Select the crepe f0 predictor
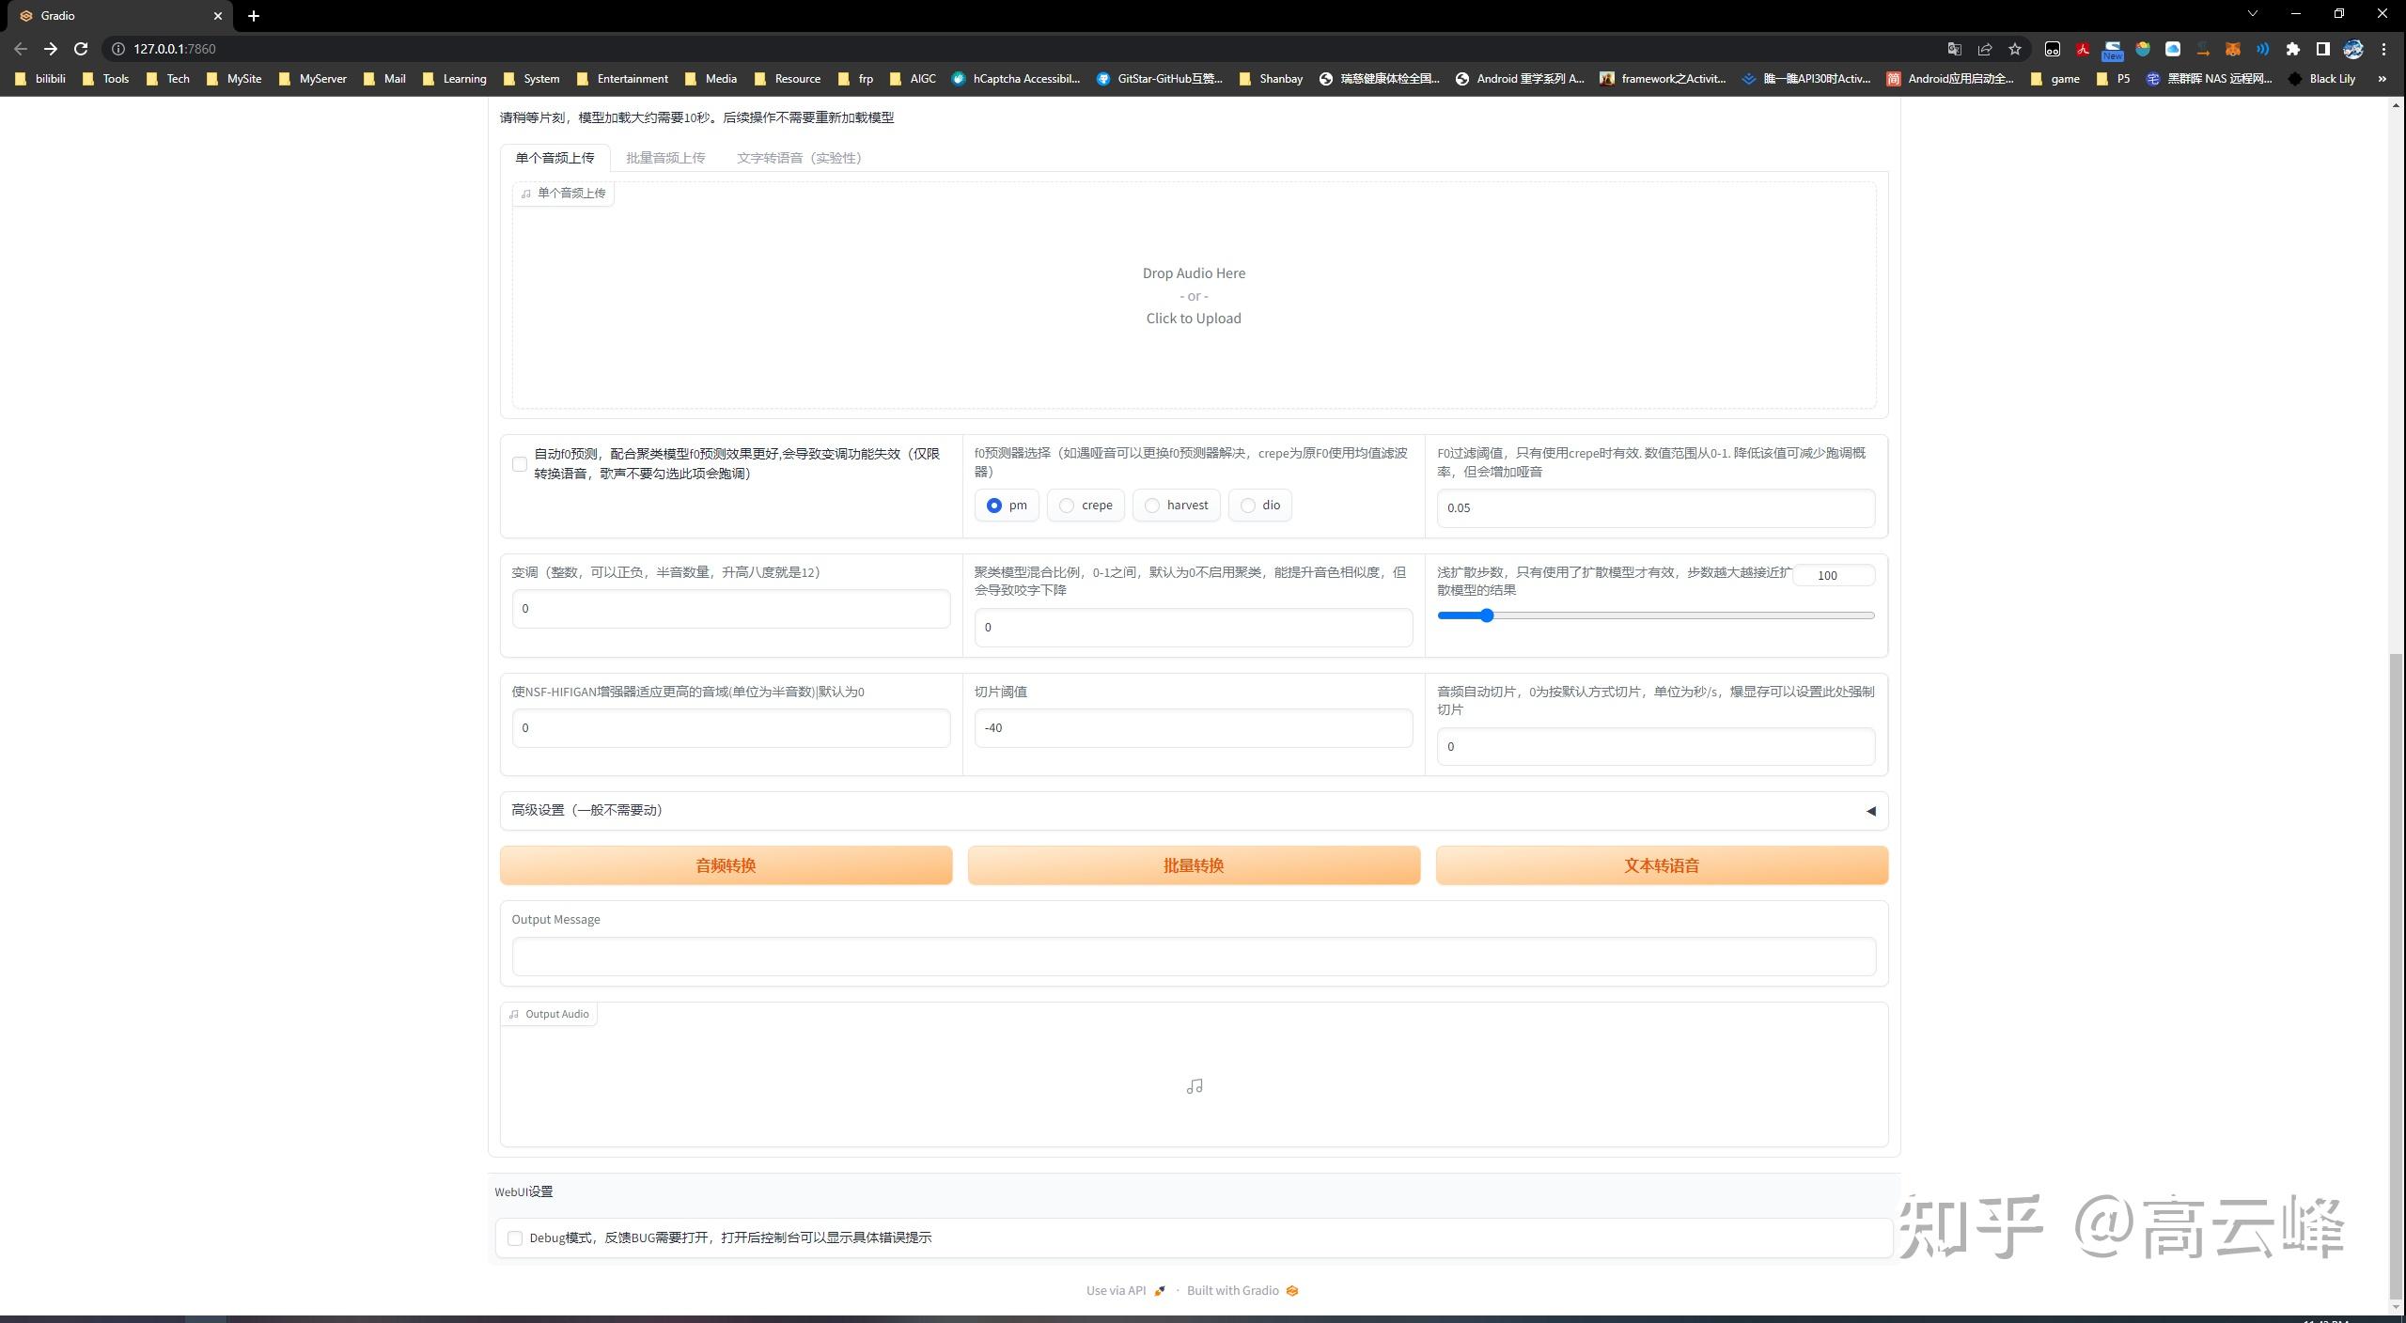The width and height of the screenshot is (2406, 1323). point(1066,505)
